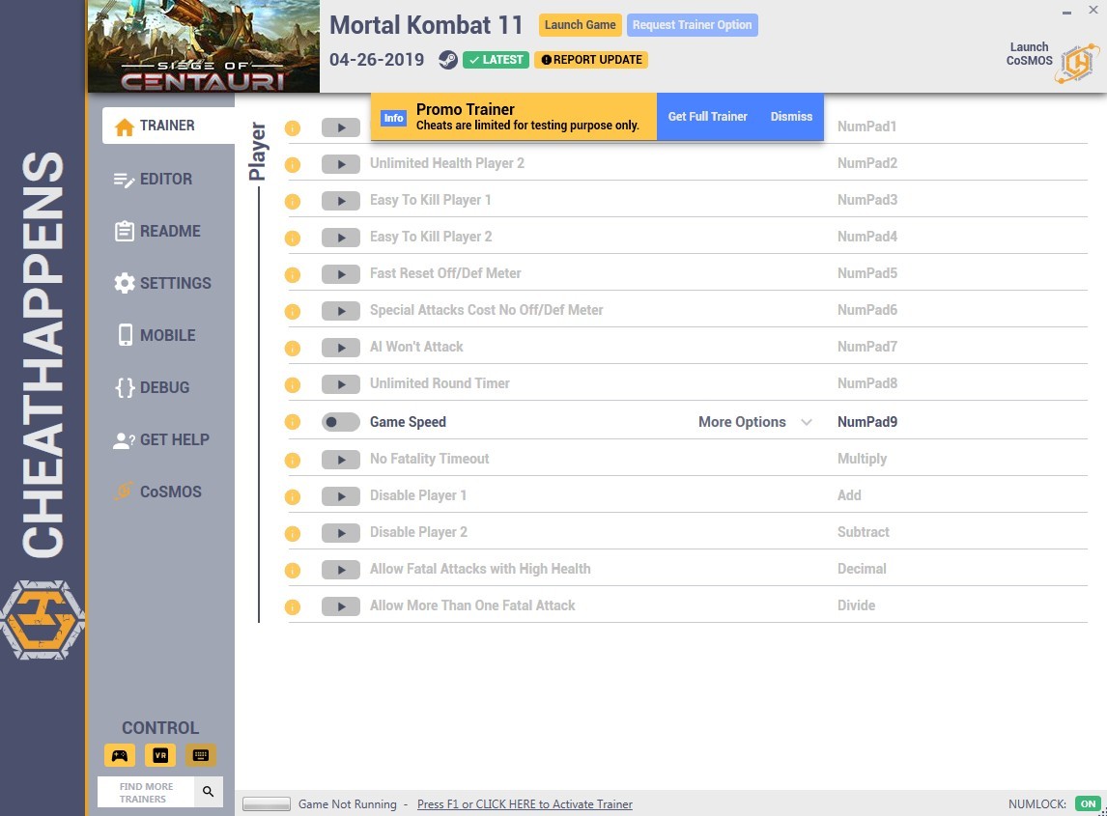
Task: Click the info icon beside Disable Player 1
Action: [x=293, y=497]
